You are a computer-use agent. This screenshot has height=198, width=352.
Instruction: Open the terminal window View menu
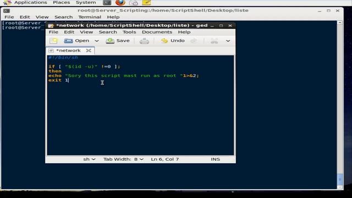tap(42, 17)
